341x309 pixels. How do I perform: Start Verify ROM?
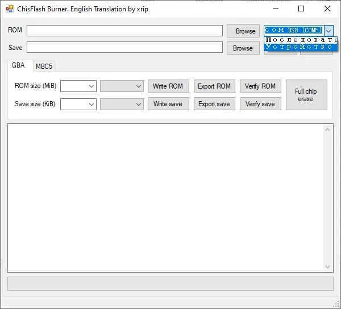[260, 86]
